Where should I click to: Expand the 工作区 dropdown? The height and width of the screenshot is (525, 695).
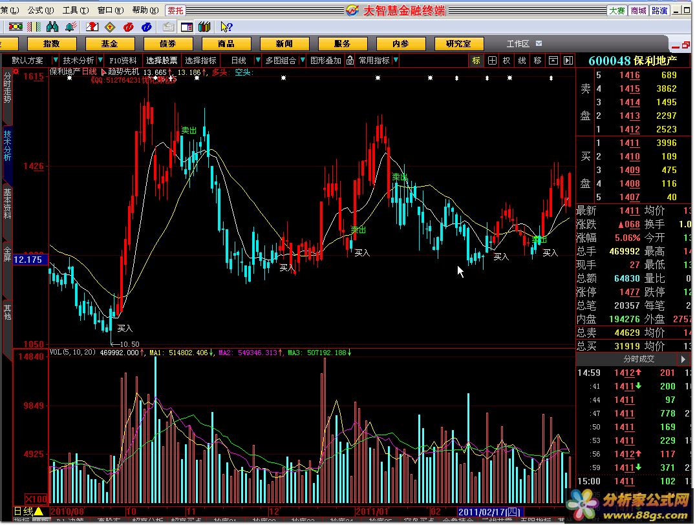(x=539, y=43)
